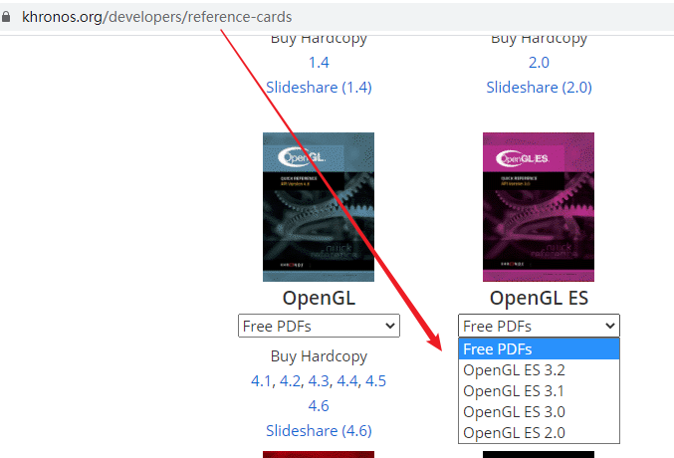Select OpenGL ES 3.0 from list

(539, 412)
